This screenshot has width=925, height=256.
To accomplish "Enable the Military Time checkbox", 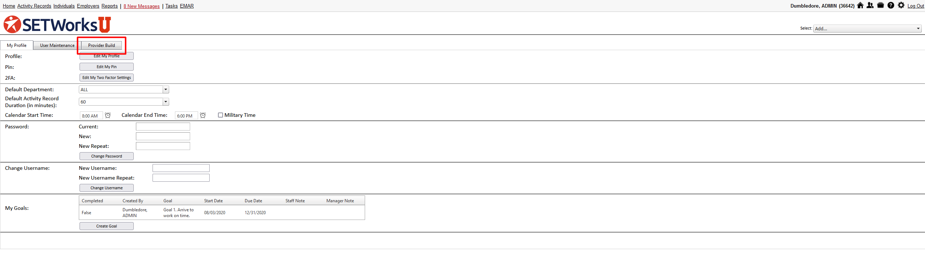I will (220, 115).
